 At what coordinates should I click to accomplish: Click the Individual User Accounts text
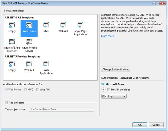tap(135, 78)
